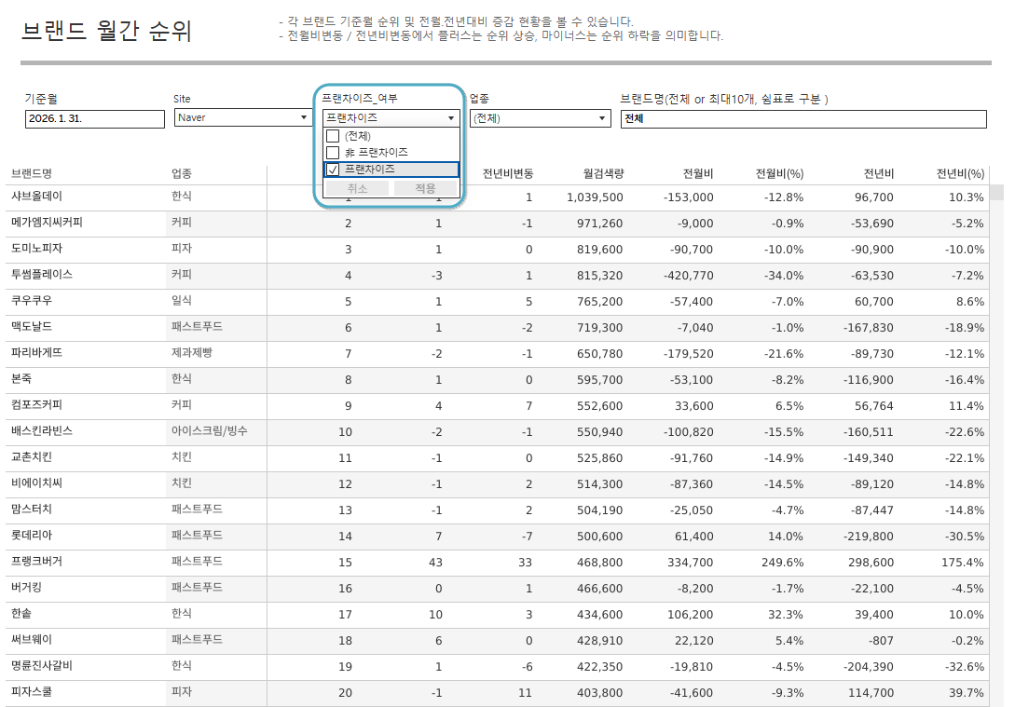Check the (전체) option checkbox
The height and width of the screenshot is (707, 1015).
[333, 136]
